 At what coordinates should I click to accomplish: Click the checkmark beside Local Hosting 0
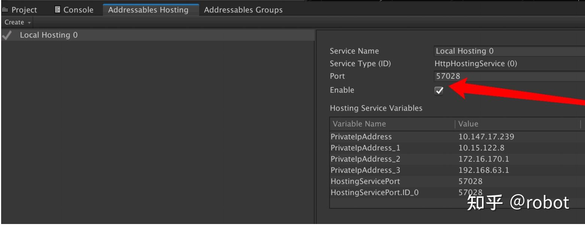6,35
